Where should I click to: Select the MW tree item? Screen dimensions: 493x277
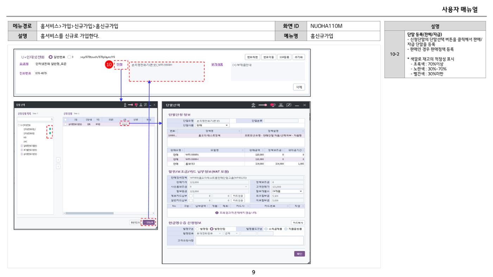click(x=25, y=137)
